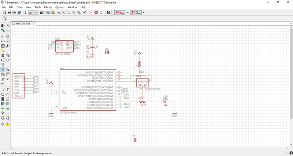Viewport: 293px width, 156px height.
Task: Select the Arc drawing tool
Action: point(8,94)
